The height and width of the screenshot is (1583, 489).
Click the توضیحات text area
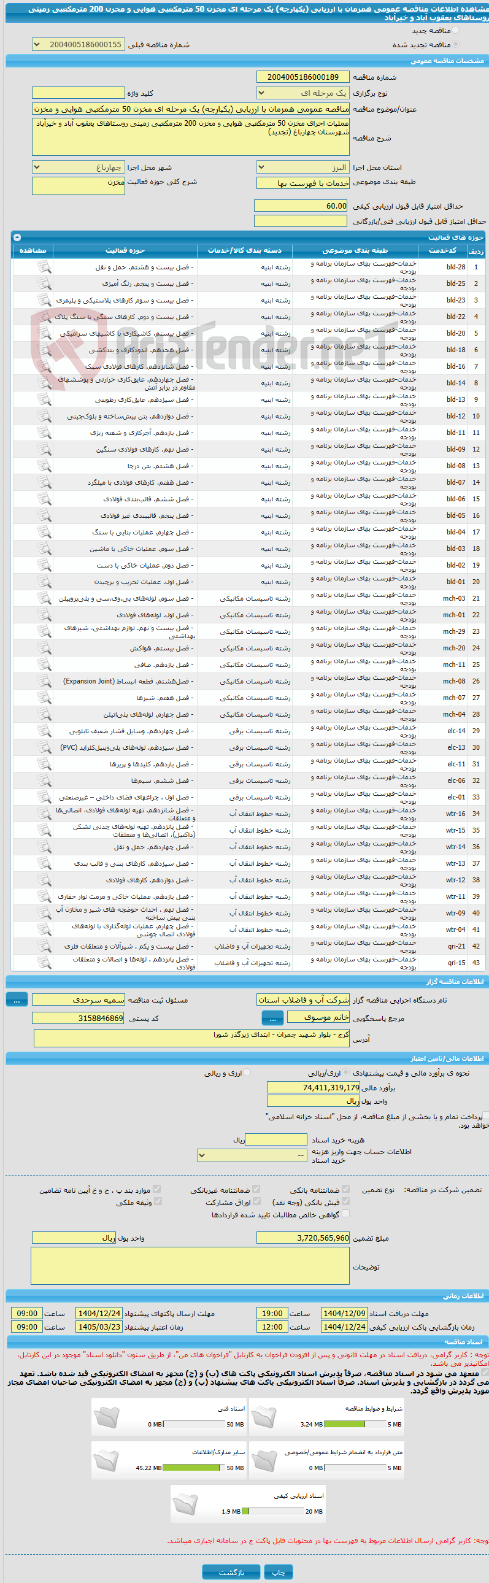[190, 1266]
